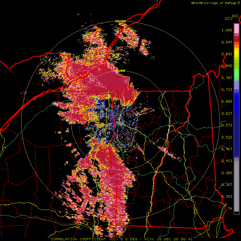Click the NEXLAB-College of DuPage header text
Screen dimensions: 241x241
pos(214,3)
